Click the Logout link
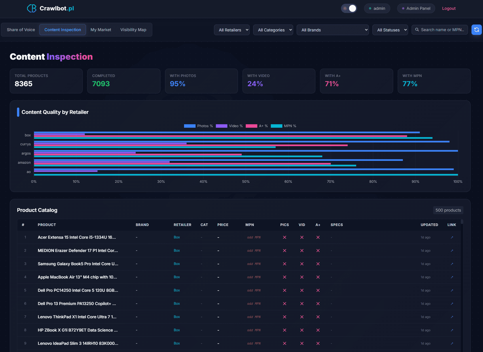The width and height of the screenshot is (483, 352). point(448,8)
